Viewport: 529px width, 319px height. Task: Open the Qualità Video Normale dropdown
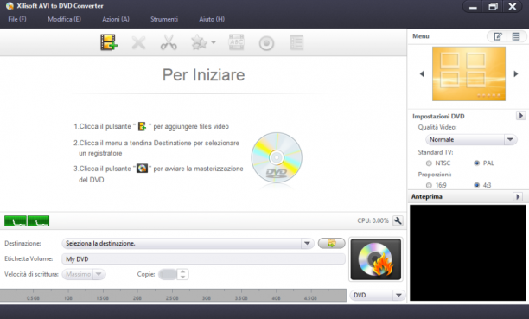click(x=471, y=139)
